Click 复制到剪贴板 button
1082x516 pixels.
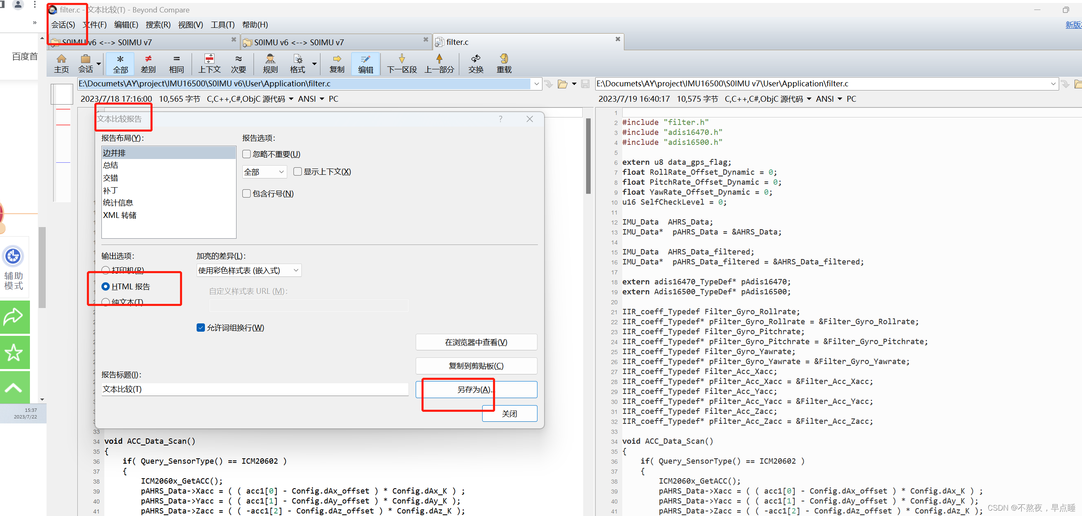tap(476, 366)
